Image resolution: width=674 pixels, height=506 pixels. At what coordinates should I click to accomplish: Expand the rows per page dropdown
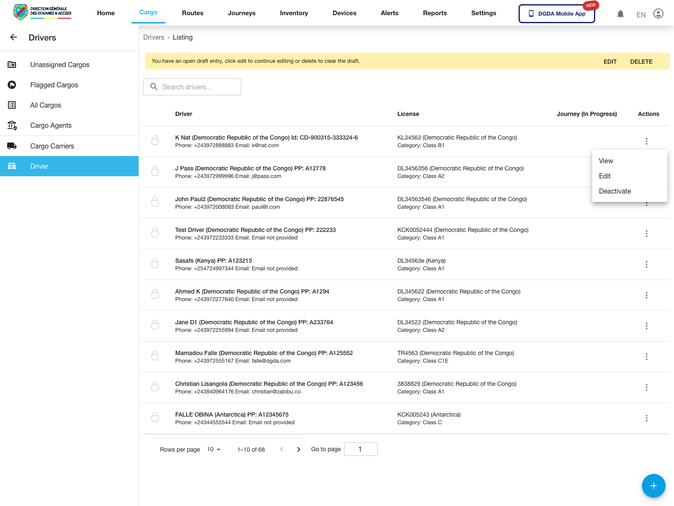click(x=214, y=449)
